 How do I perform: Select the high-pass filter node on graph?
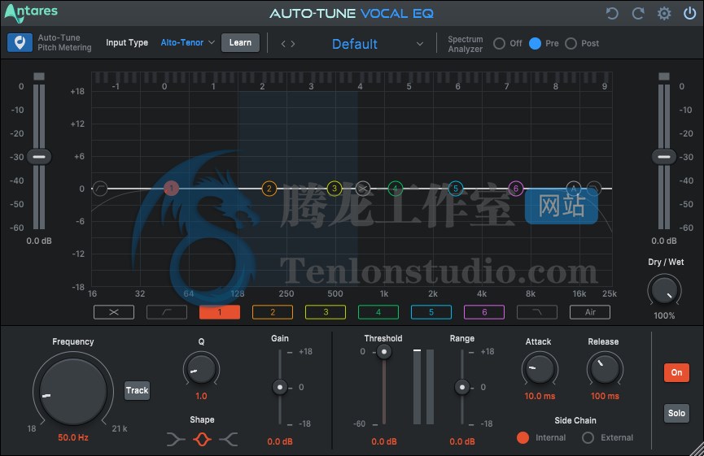[x=99, y=189]
